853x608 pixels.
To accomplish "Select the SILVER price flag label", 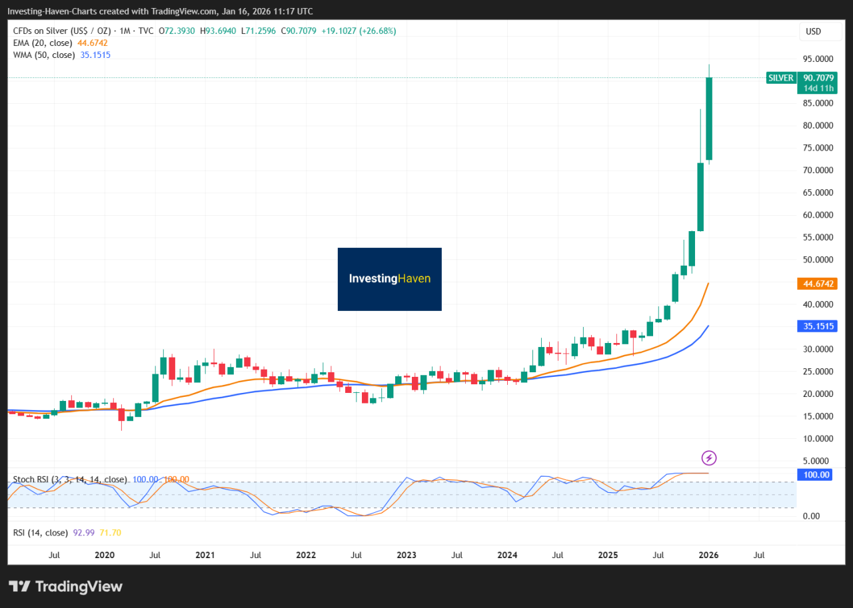I will pos(781,77).
